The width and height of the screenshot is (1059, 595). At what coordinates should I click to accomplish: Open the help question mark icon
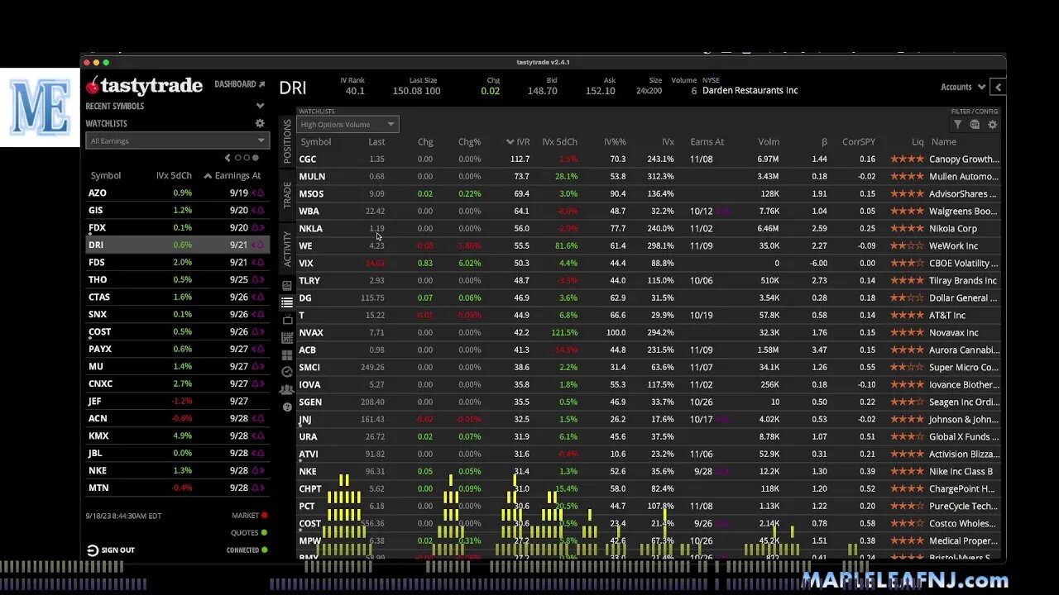(x=287, y=407)
